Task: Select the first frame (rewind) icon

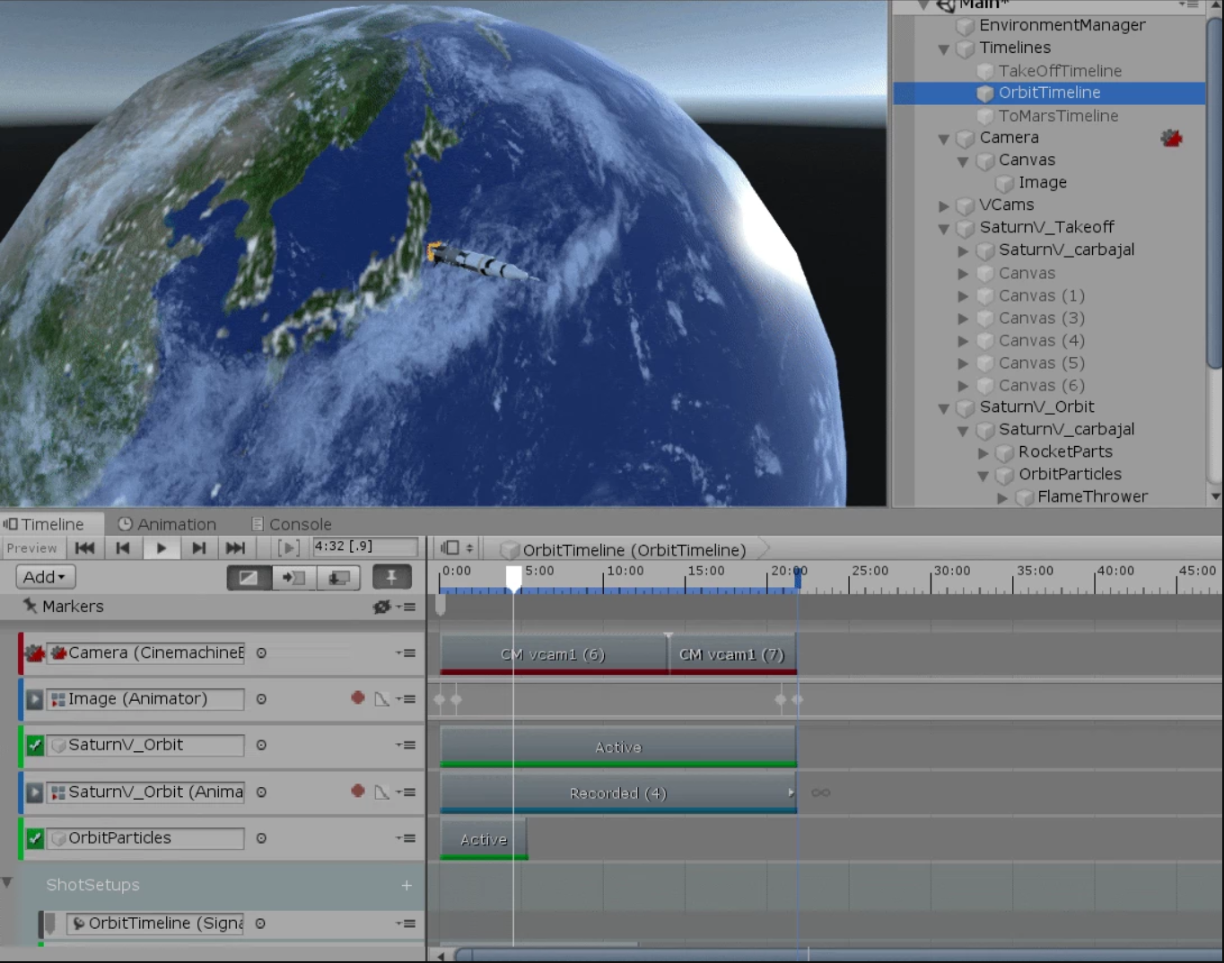Action: click(x=84, y=547)
